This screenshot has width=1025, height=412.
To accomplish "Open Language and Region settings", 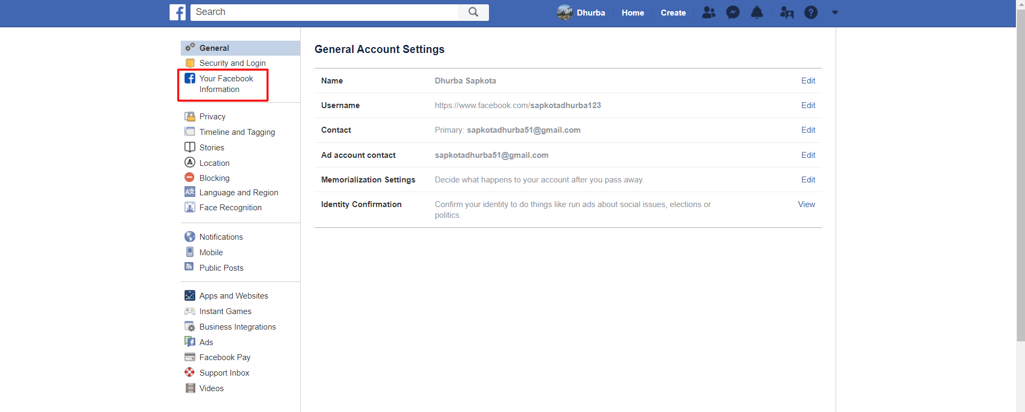I will (239, 193).
